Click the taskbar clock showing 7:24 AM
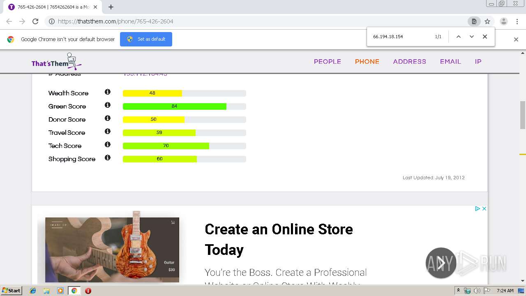The image size is (526, 296). [505, 291]
